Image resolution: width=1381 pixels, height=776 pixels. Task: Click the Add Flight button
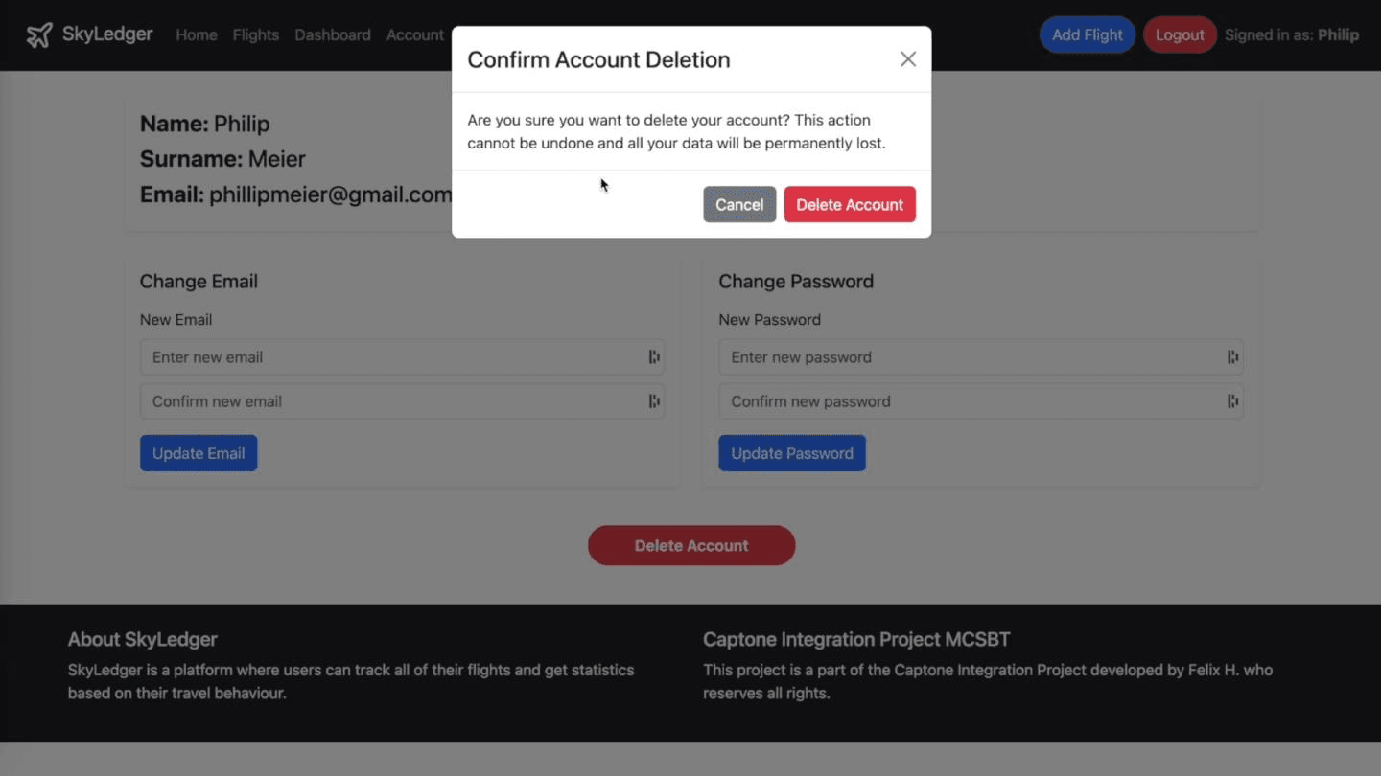tap(1087, 35)
